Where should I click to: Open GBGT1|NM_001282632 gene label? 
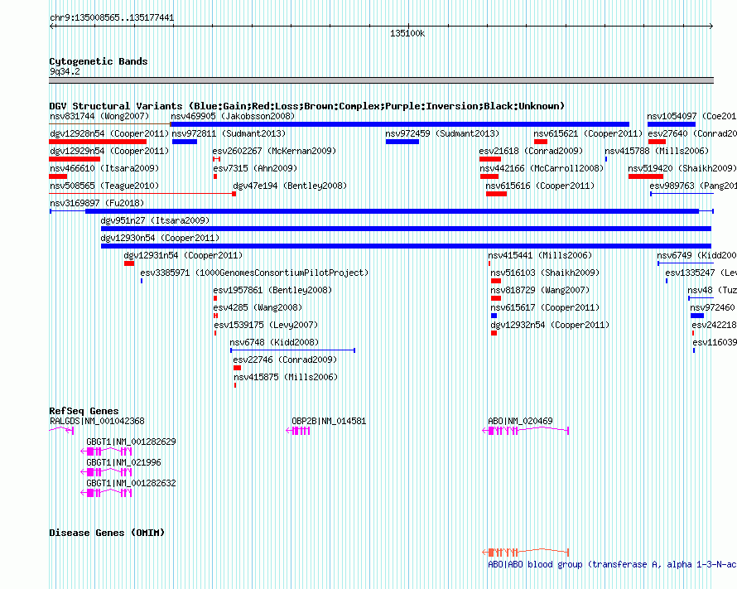[x=131, y=483]
